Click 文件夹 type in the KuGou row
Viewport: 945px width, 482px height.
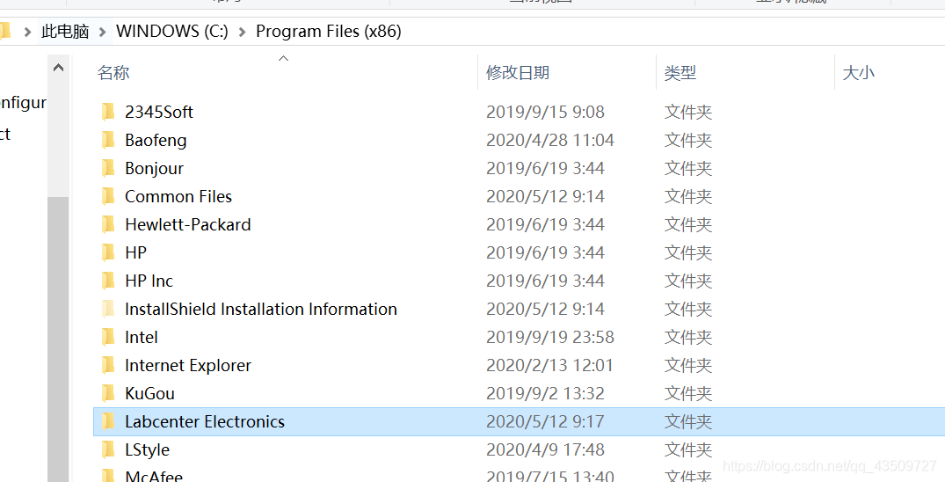688,393
